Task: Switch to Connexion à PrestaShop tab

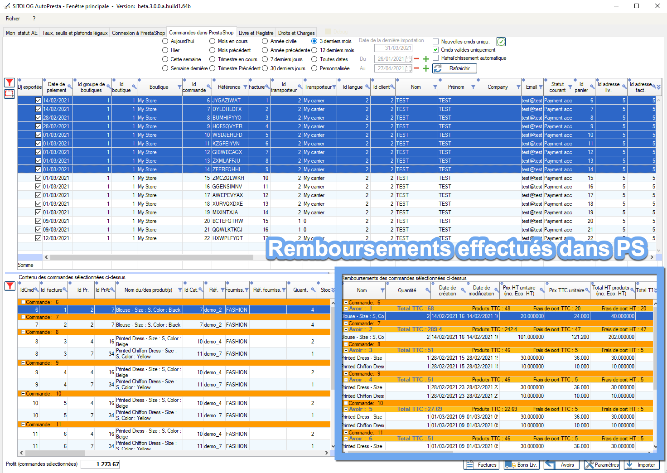Action: 138,33
